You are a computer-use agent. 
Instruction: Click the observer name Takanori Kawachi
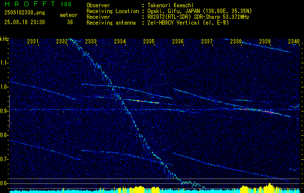(x=171, y=5)
